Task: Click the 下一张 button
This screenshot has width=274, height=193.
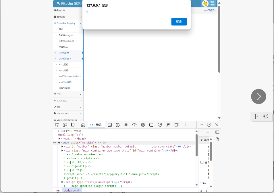Action: [x=261, y=116]
